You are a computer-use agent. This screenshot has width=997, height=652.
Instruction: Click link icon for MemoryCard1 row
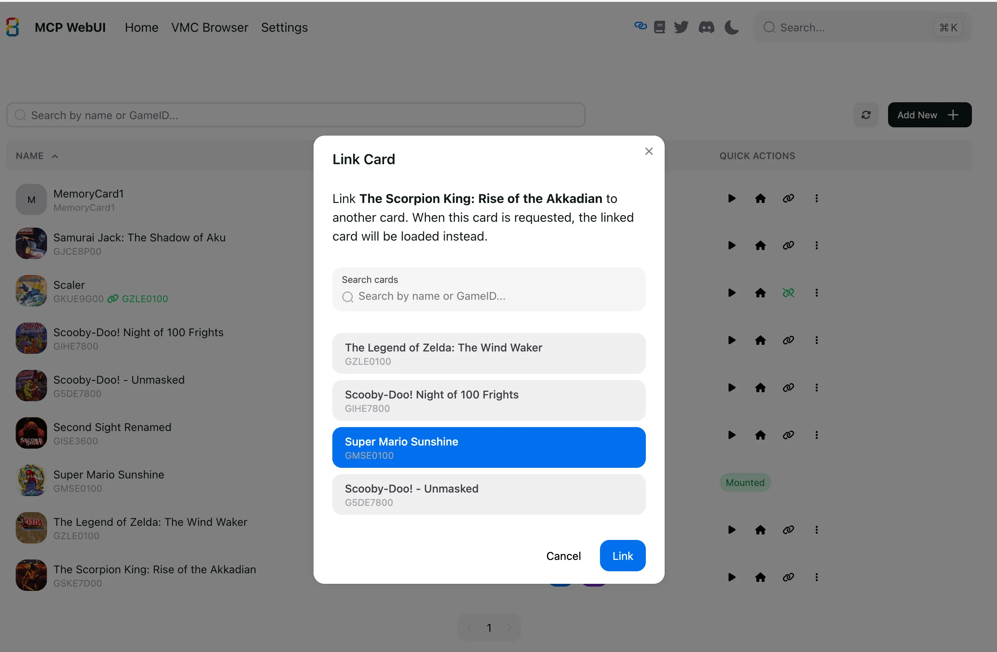tap(788, 199)
